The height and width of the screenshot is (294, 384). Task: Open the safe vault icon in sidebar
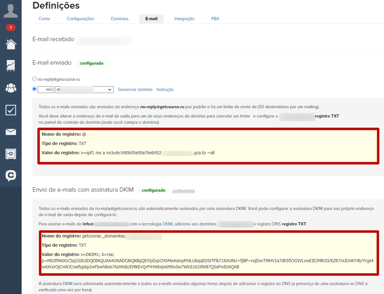pos(11,154)
